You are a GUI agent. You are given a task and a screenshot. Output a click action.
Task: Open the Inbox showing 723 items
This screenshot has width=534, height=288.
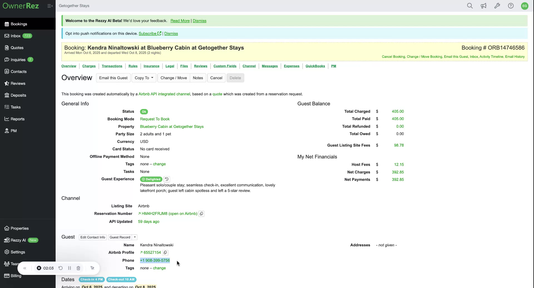pos(15,36)
